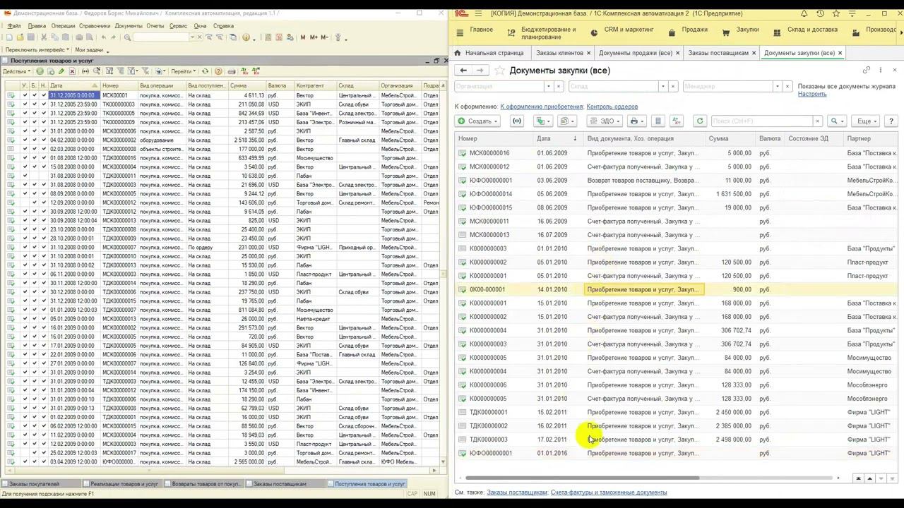Click the horizontal scrollbar of purchase documents list
This screenshot has width=904, height=508.
coord(583,478)
